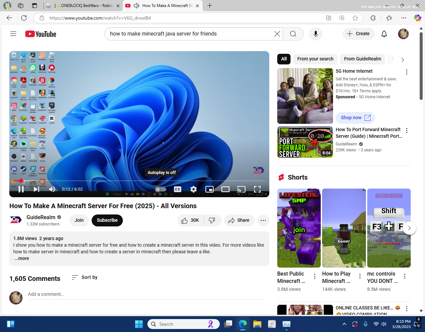This screenshot has width=425, height=332.
Task: Clear the search box text
Action: coord(277,34)
